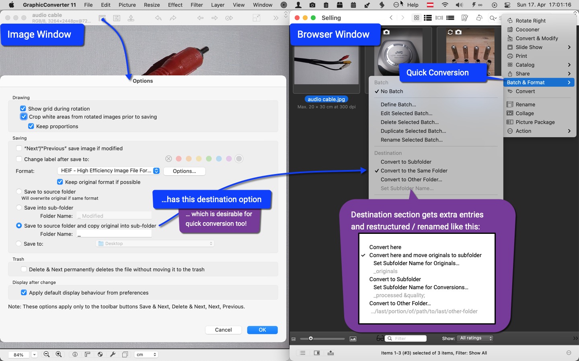Toggle Crop white areas from rotated images

(x=24, y=117)
